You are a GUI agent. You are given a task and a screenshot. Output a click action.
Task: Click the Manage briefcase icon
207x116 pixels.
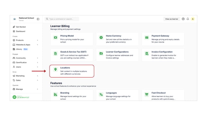[14, 89]
